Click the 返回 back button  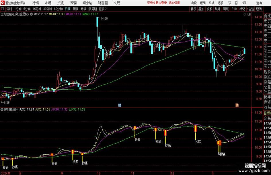pyautogui.click(x=259, y=9)
